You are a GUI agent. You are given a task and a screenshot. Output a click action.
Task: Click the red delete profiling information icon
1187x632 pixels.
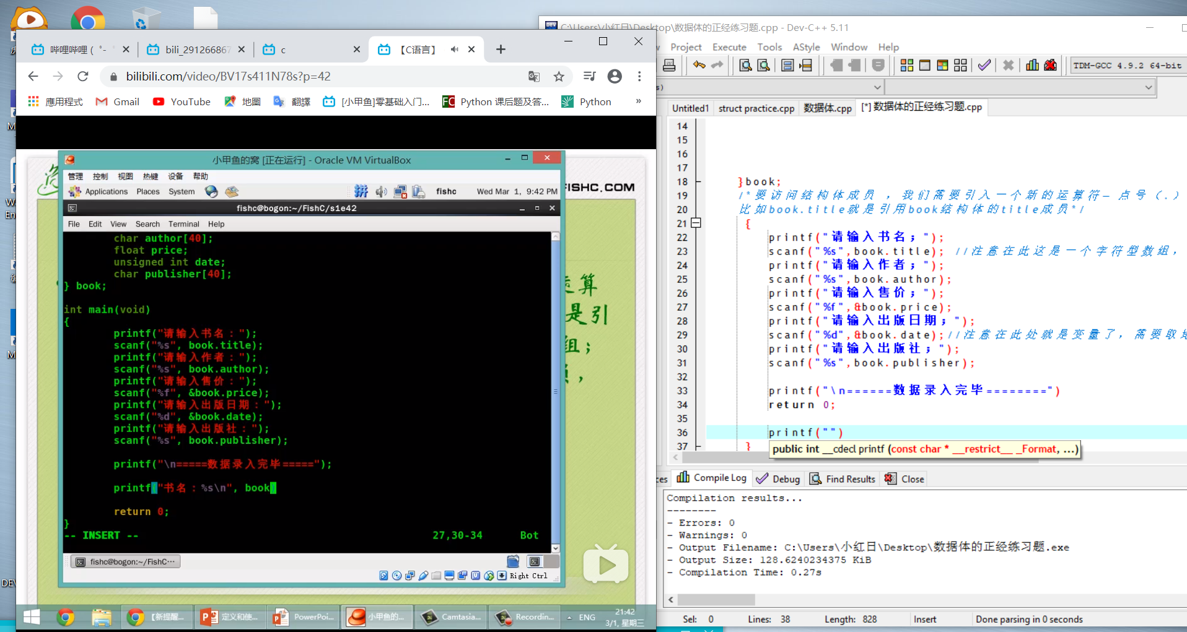[x=1050, y=65]
